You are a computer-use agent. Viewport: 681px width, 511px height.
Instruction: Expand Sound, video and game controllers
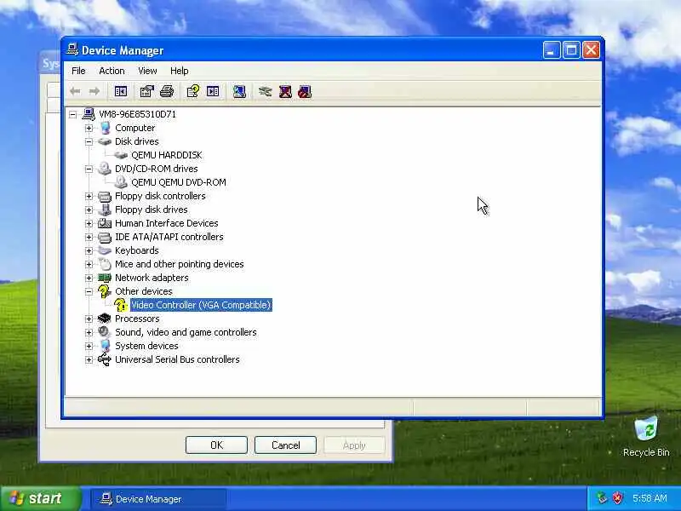(89, 333)
